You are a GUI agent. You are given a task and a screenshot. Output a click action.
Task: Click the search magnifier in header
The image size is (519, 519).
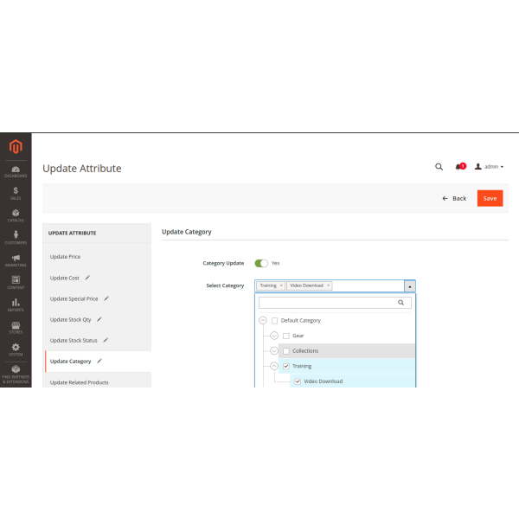coord(439,166)
